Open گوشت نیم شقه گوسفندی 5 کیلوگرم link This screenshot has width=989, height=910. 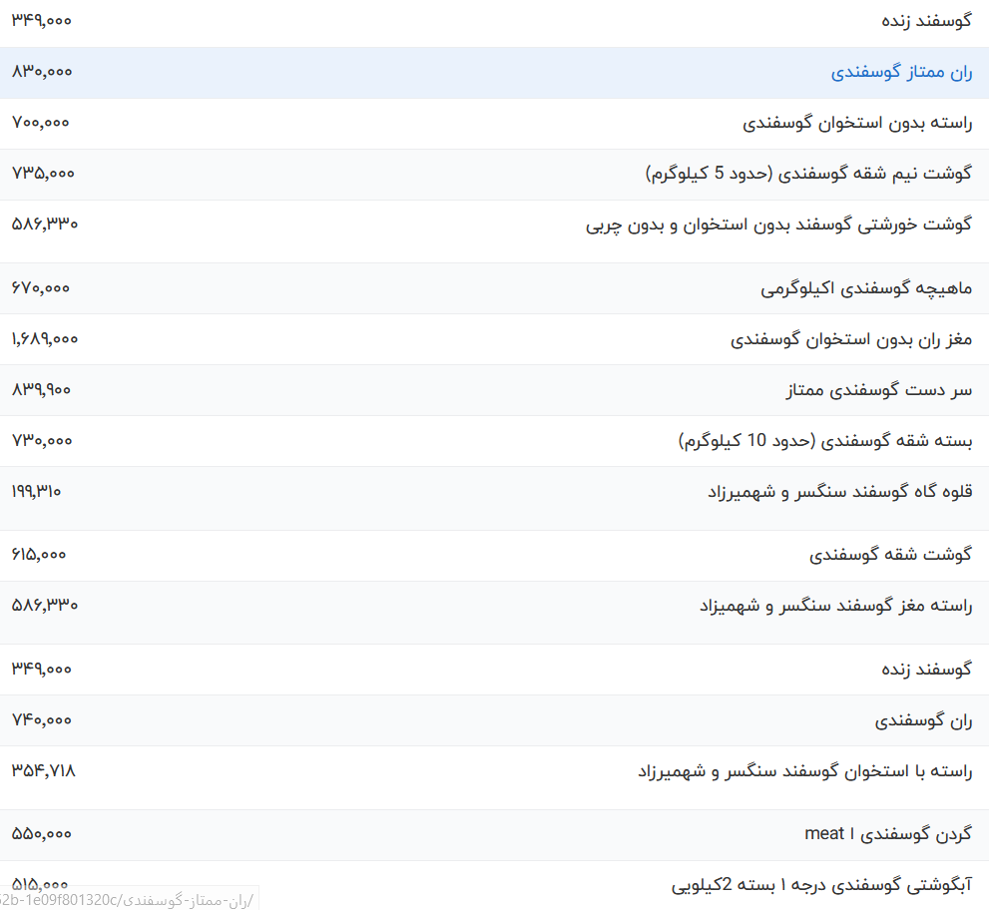[x=808, y=174]
